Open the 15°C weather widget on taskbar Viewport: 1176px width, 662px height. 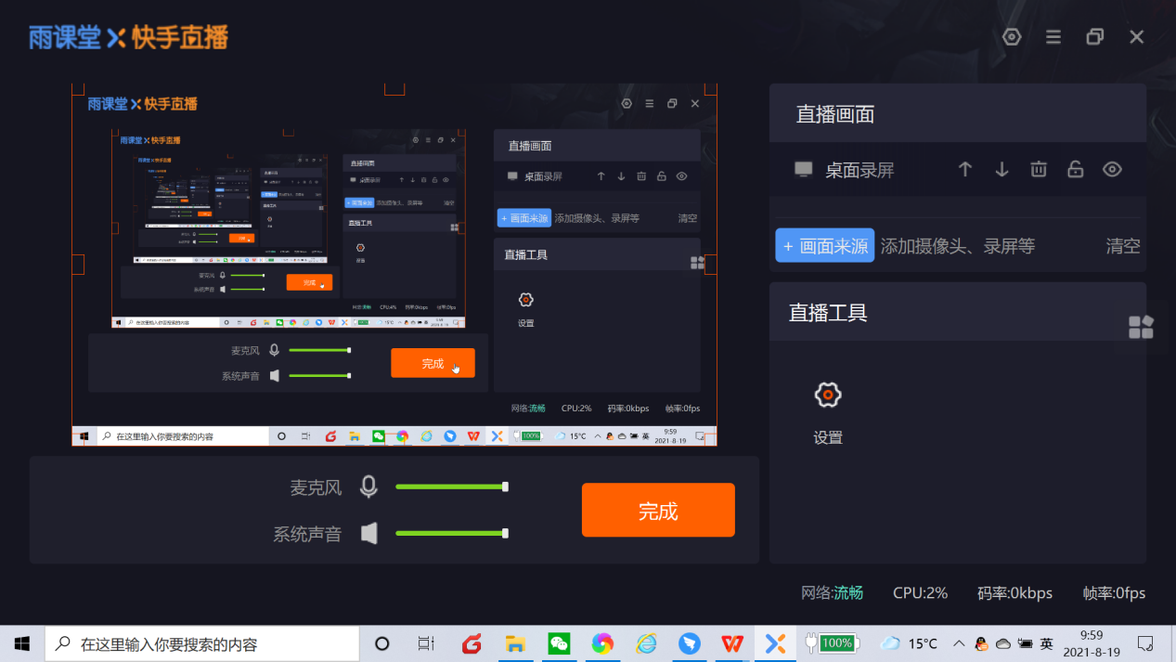point(910,643)
